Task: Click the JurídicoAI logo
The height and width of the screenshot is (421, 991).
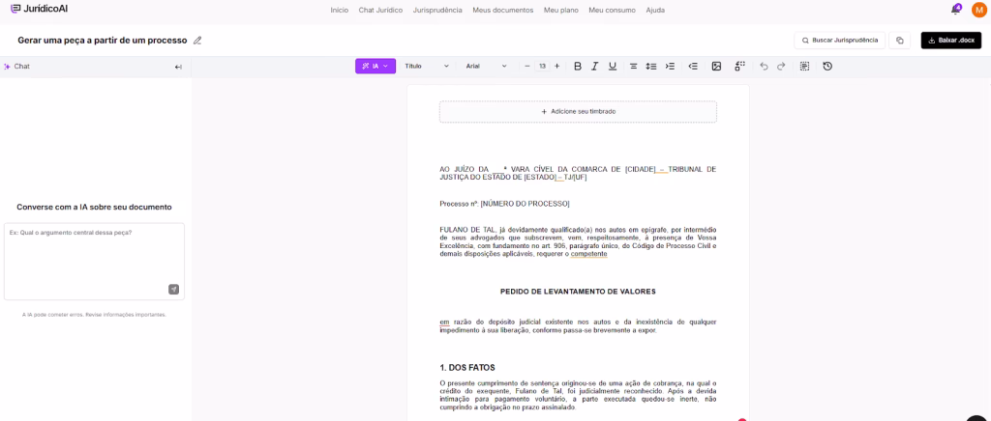Action: pyautogui.click(x=41, y=10)
